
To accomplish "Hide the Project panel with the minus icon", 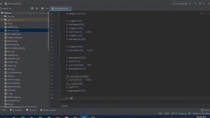I will click(x=47, y=9).
